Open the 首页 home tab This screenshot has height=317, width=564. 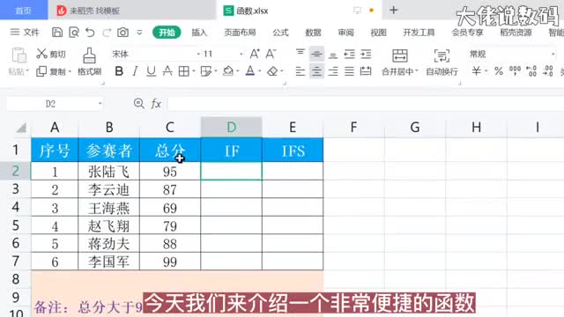24,10
